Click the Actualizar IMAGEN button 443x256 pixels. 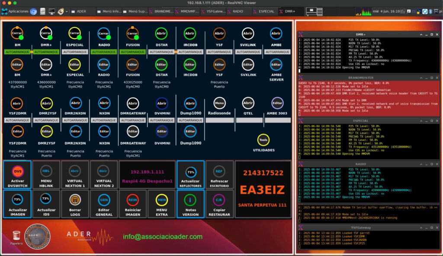click(x=17, y=204)
